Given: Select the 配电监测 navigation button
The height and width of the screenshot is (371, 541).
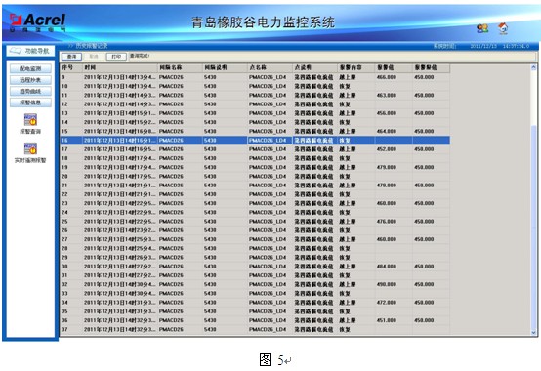Looking at the screenshot, I should [30, 68].
